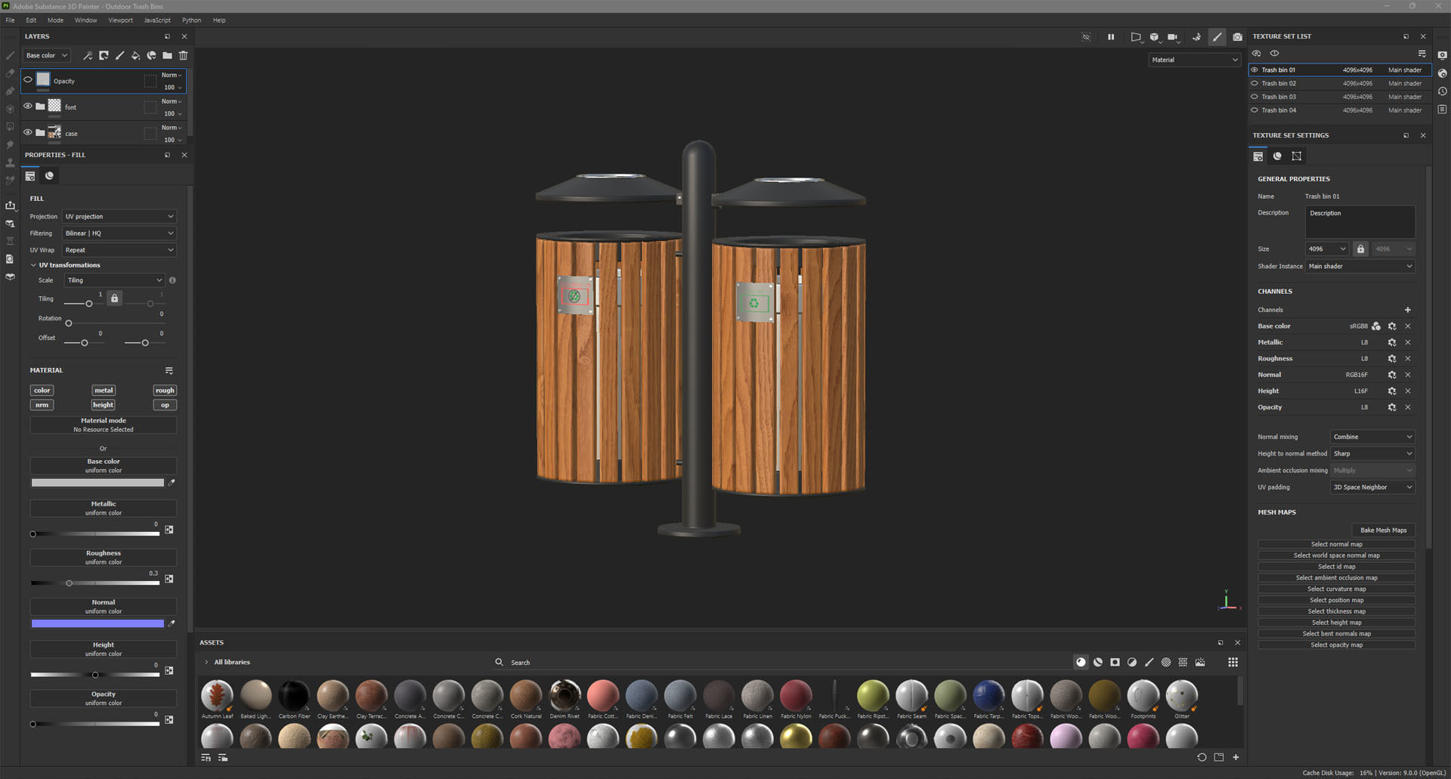
Task: Open the camera selection icon in viewport toolbar
Action: [1173, 36]
